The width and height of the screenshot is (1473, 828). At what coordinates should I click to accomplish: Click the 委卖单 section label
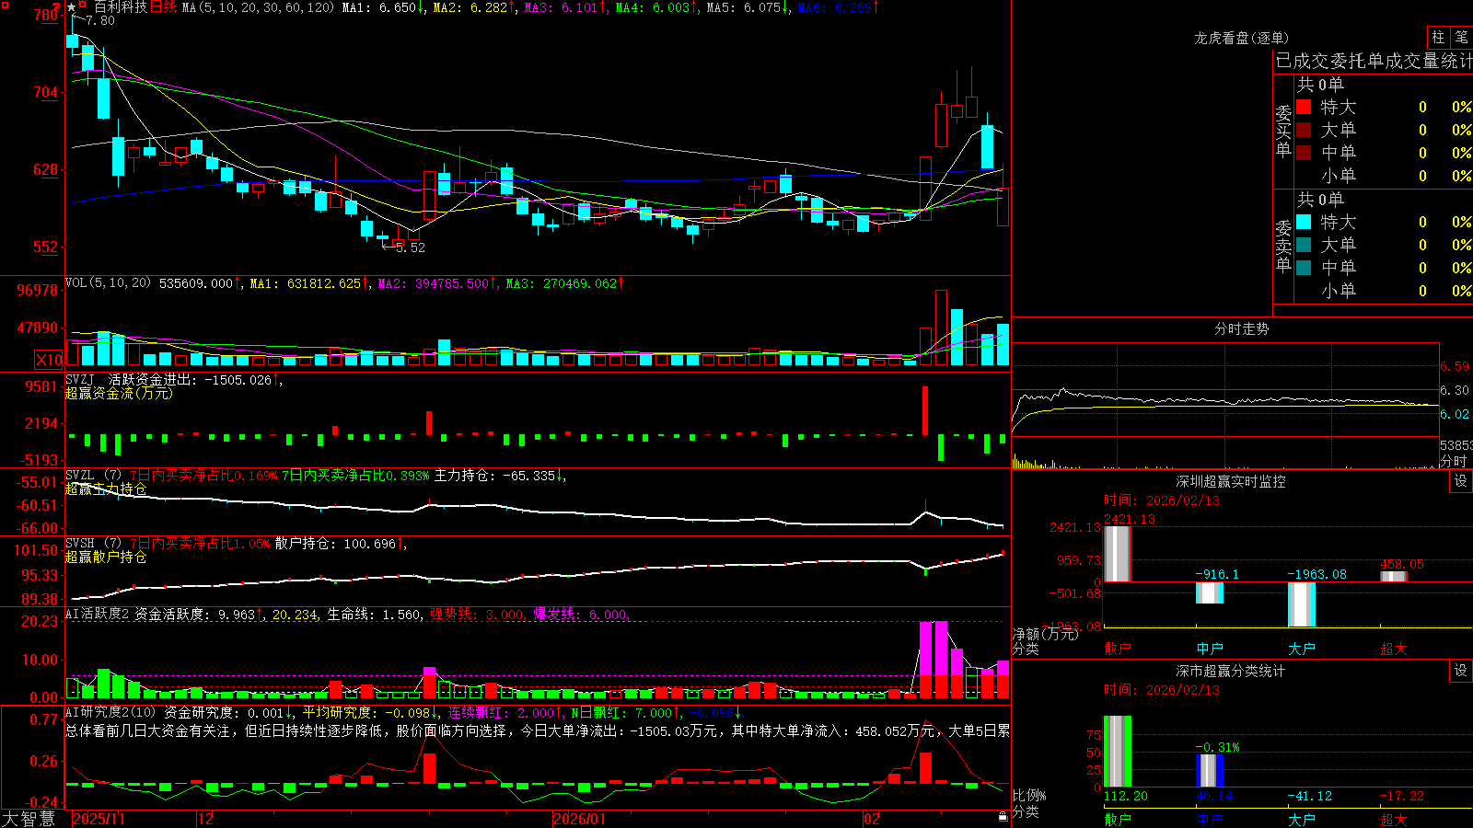1283,246
